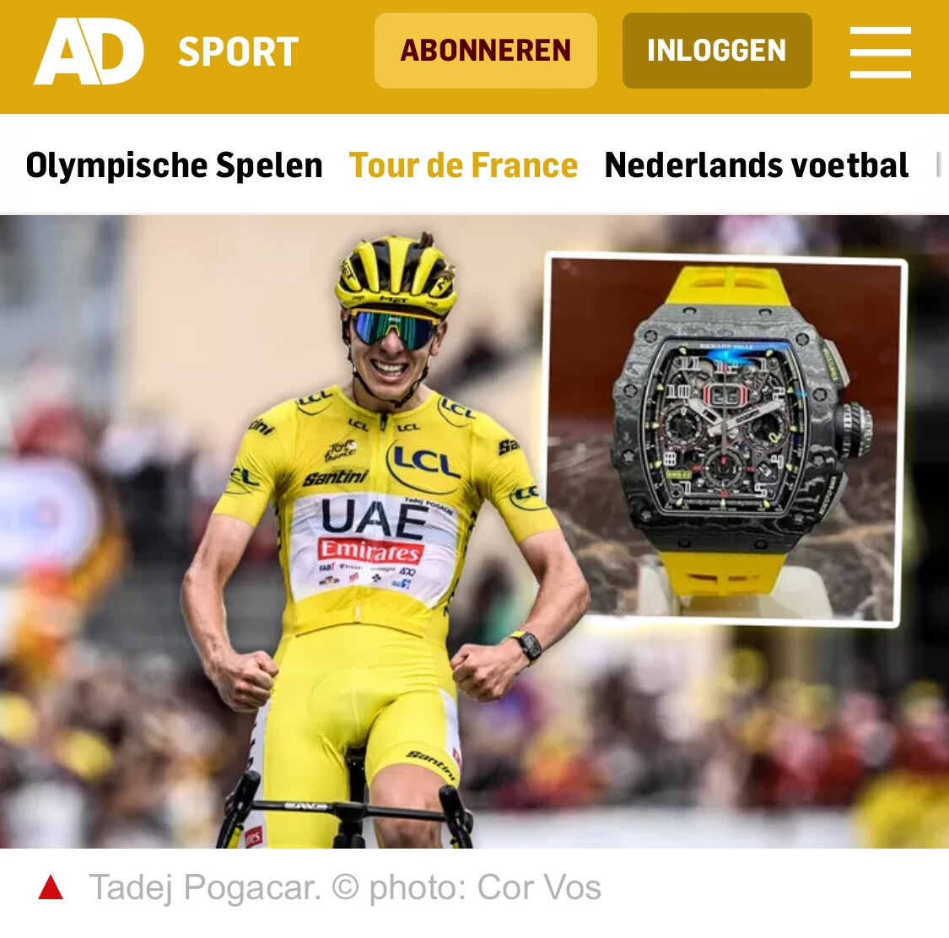Click the cyclist's mirrored sunglasses

coord(394,330)
